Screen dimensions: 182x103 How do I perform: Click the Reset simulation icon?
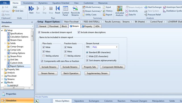(x=57, y=8)
